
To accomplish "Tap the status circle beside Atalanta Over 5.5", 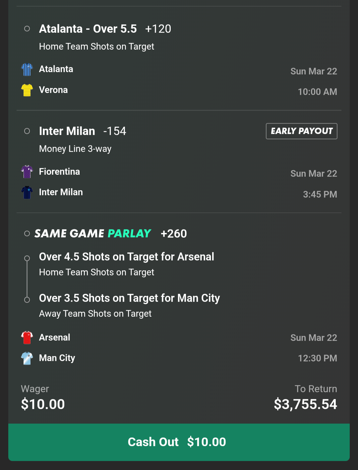I will [x=27, y=29].
